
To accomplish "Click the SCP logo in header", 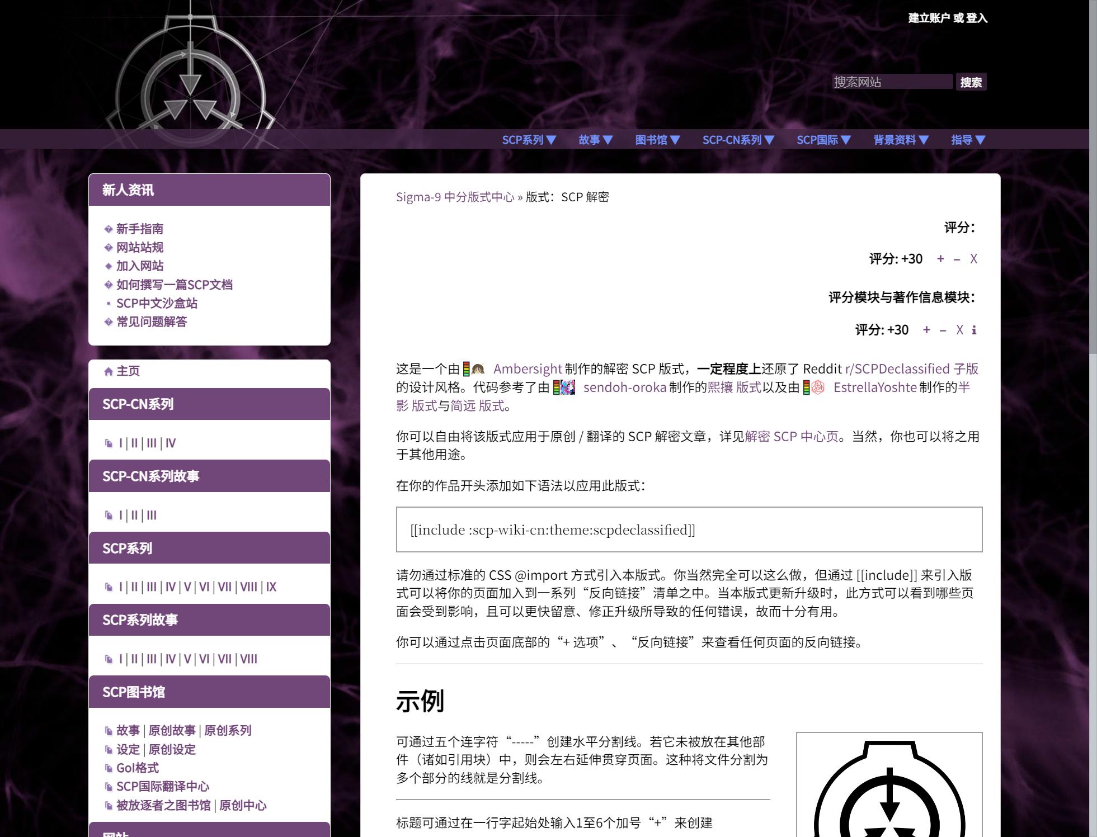I will (190, 84).
